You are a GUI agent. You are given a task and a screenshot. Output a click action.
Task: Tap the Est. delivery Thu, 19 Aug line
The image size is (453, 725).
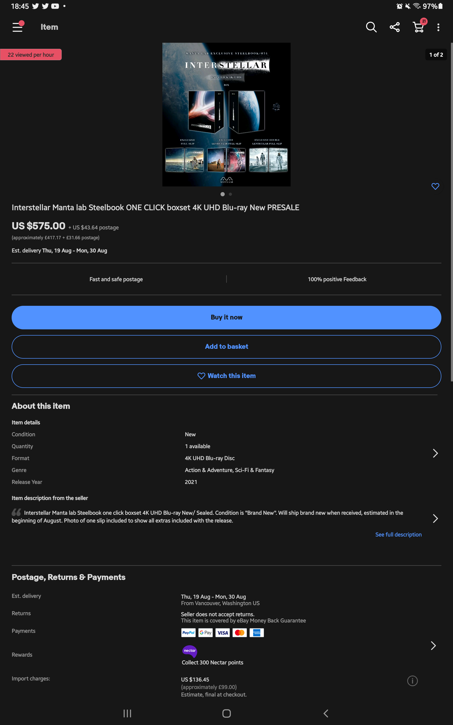point(59,250)
